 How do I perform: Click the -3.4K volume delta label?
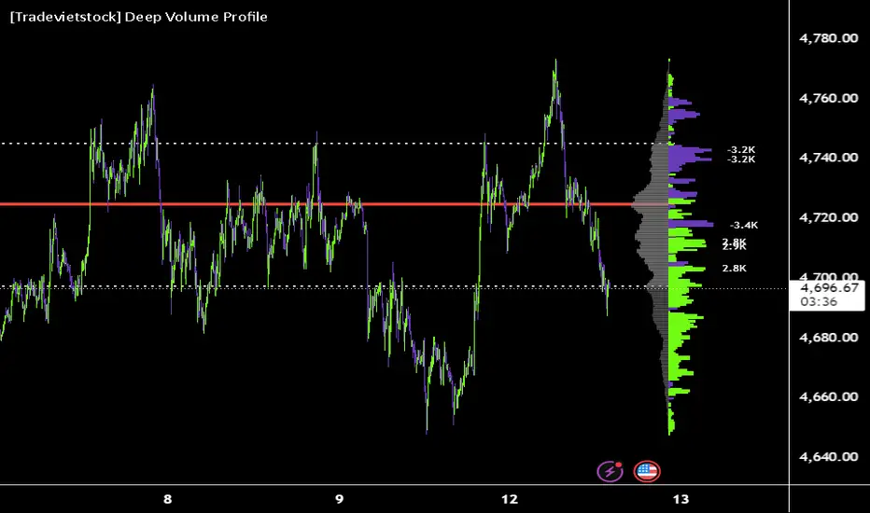coord(743,225)
